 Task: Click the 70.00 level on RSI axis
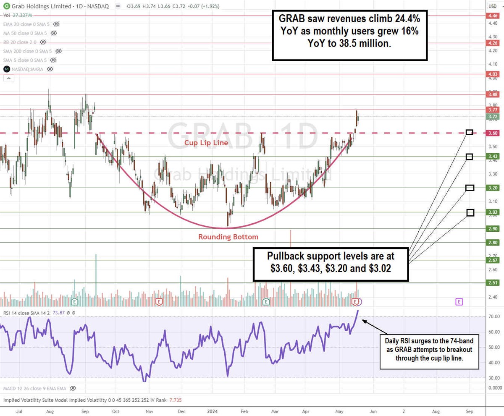pos(493,317)
